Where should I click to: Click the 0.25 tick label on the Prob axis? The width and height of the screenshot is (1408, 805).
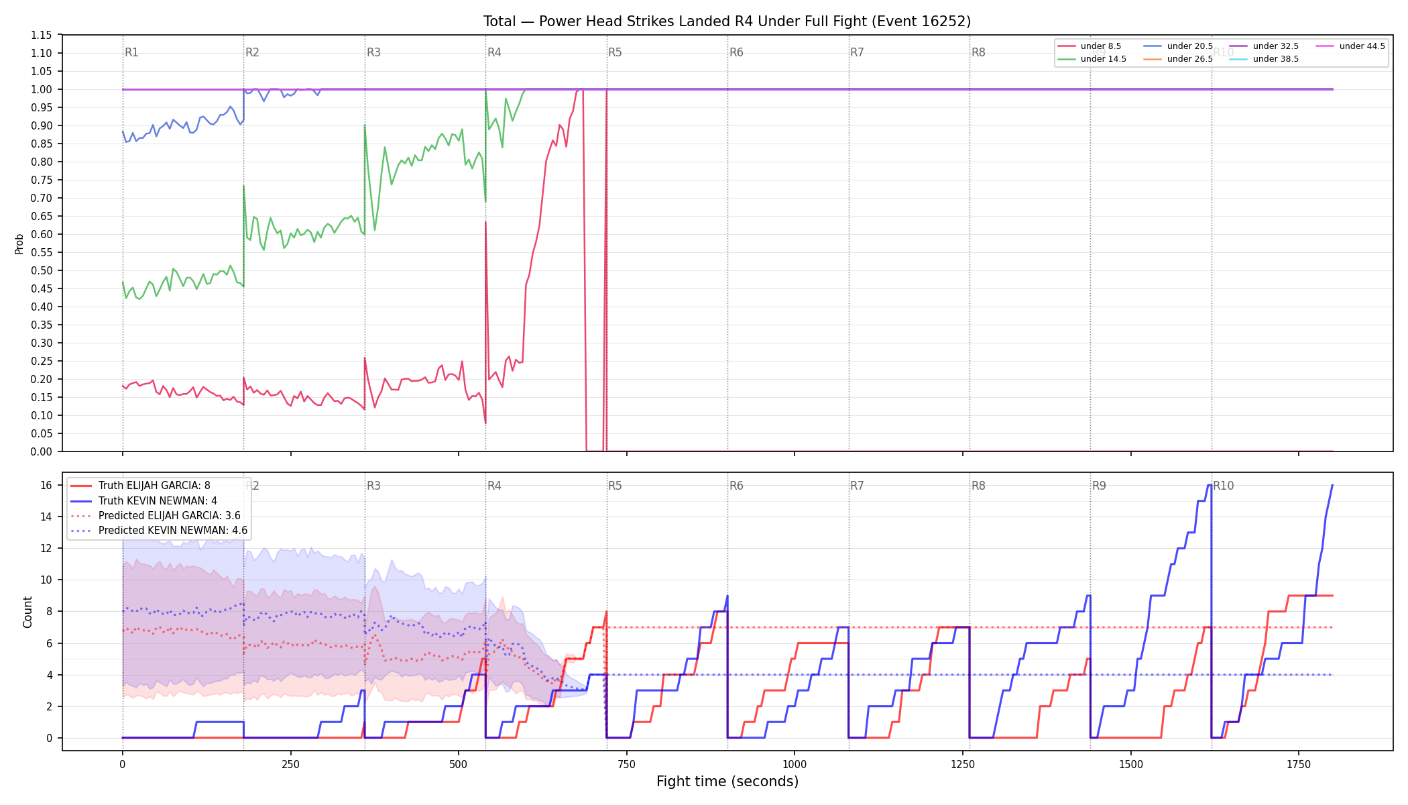[x=41, y=362]
